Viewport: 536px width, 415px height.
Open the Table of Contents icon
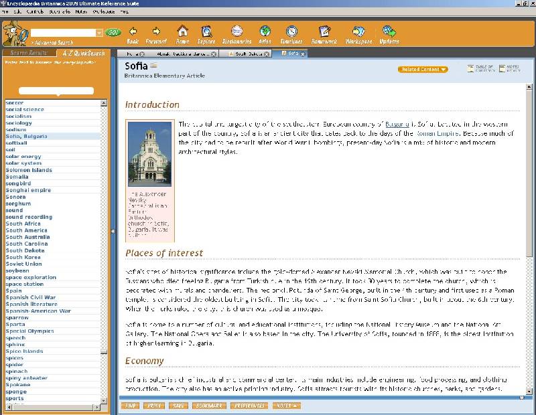(480, 69)
